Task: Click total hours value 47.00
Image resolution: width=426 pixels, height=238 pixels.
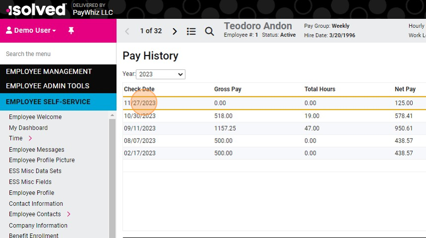Action: (312, 128)
